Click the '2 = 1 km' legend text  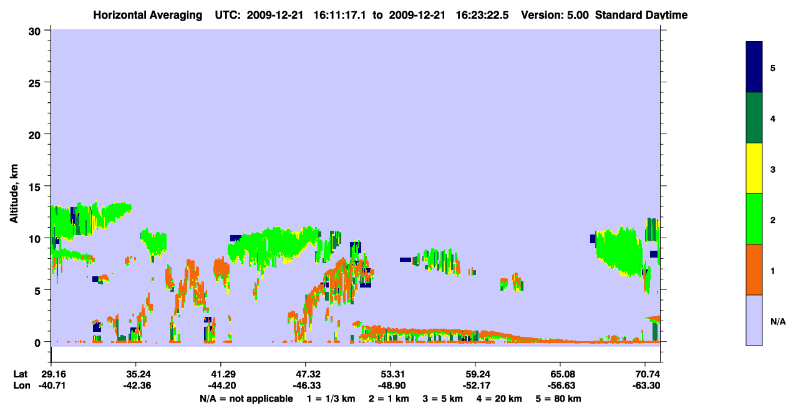click(x=389, y=399)
